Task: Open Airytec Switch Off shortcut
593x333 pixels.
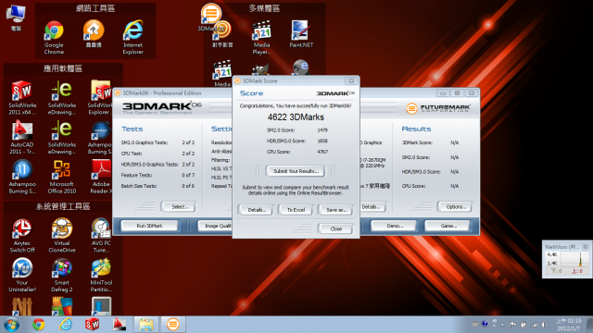Action: coord(22,236)
